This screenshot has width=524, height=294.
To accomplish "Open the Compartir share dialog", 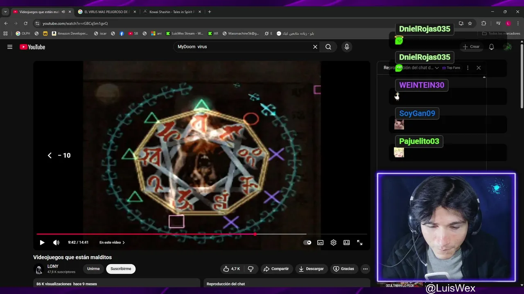I will click(276, 269).
